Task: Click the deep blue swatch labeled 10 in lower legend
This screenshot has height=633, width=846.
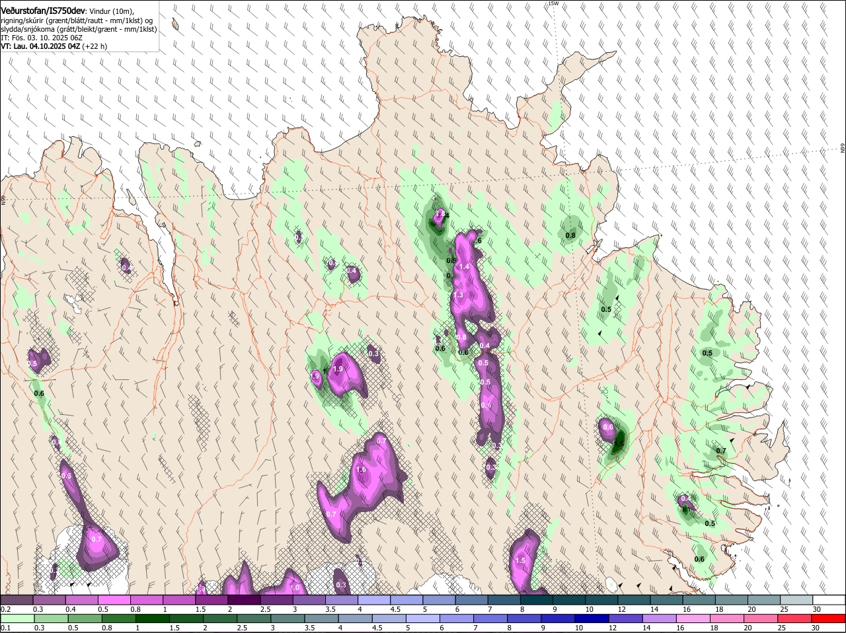Action: pyautogui.click(x=592, y=618)
